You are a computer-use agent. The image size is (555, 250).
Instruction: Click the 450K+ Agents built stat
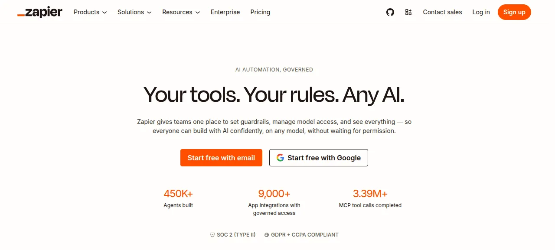[178, 198]
